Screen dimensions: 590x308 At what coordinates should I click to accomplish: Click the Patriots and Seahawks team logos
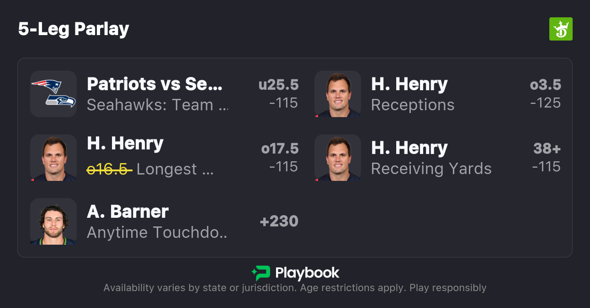click(53, 94)
